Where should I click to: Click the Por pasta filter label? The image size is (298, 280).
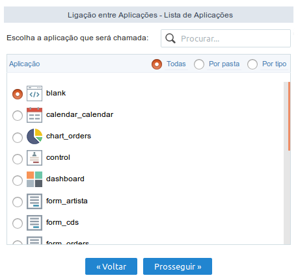coord(224,64)
